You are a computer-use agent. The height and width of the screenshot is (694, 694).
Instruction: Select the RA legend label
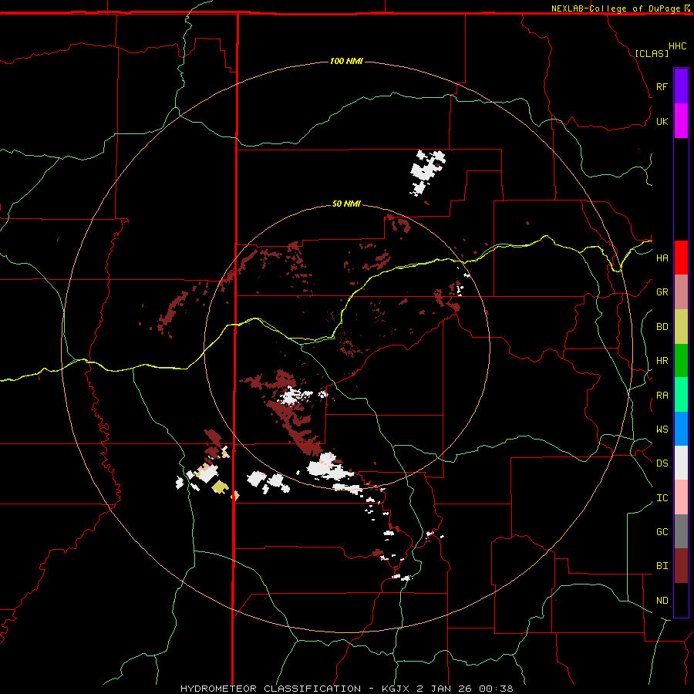pyautogui.click(x=662, y=396)
